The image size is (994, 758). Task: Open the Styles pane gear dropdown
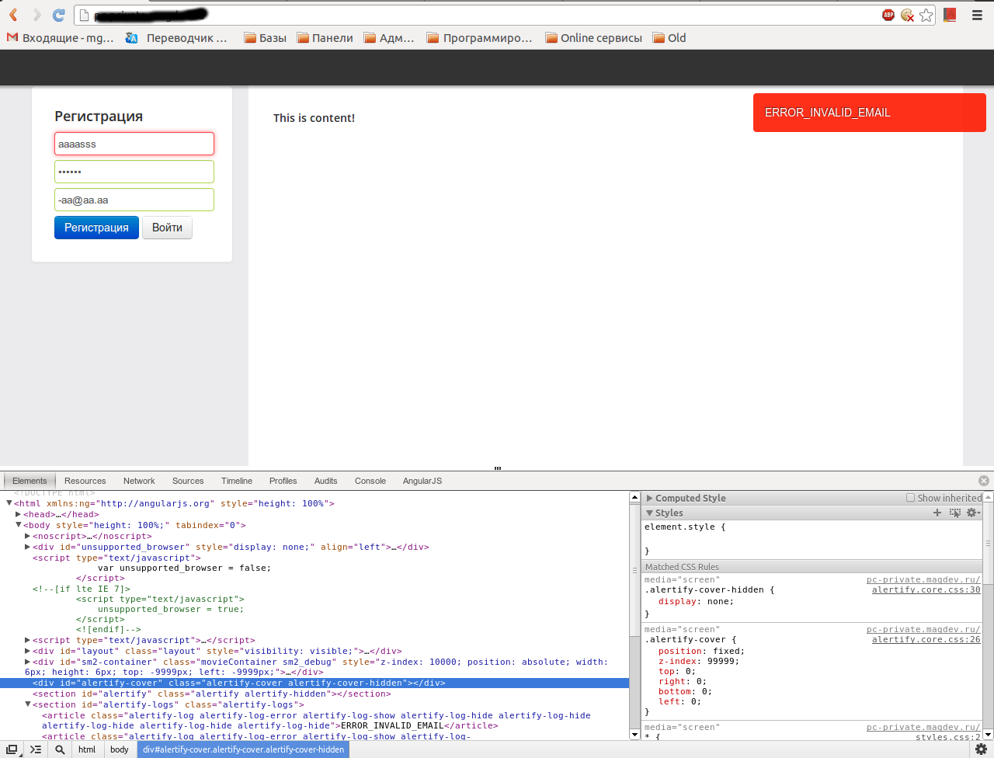[x=973, y=513]
